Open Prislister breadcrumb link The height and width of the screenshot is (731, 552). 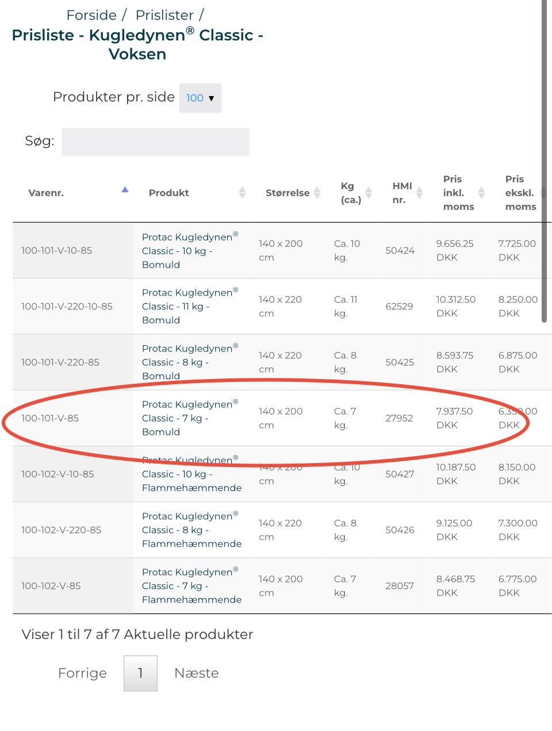pos(165,15)
